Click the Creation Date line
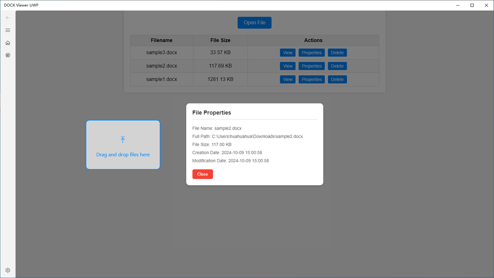The height and width of the screenshot is (278, 494). (x=227, y=153)
